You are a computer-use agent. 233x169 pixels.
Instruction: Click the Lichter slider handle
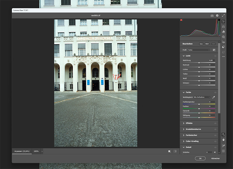tap(199, 72)
